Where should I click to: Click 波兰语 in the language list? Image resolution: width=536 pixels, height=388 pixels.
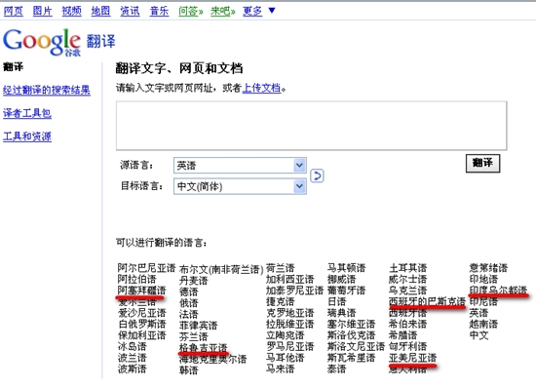click(x=132, y=358)
